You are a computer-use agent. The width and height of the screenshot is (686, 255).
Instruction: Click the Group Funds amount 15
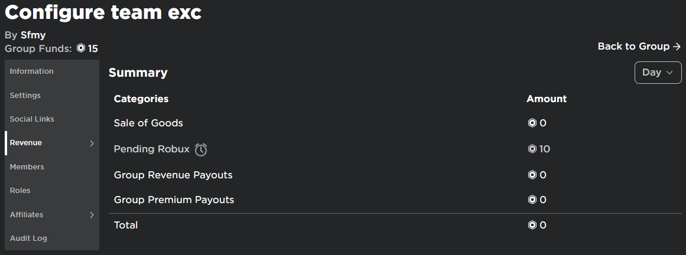click(93, 48)
